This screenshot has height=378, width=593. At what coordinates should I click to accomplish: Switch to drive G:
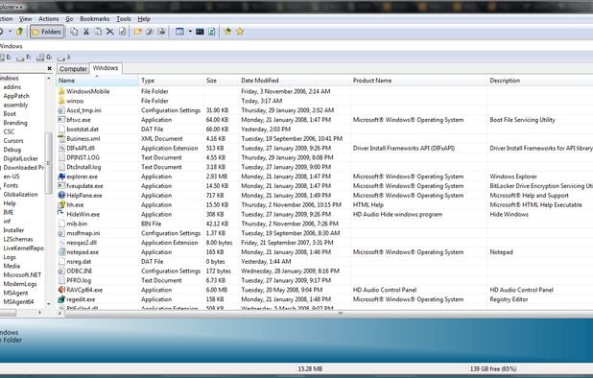click(44, 58)
